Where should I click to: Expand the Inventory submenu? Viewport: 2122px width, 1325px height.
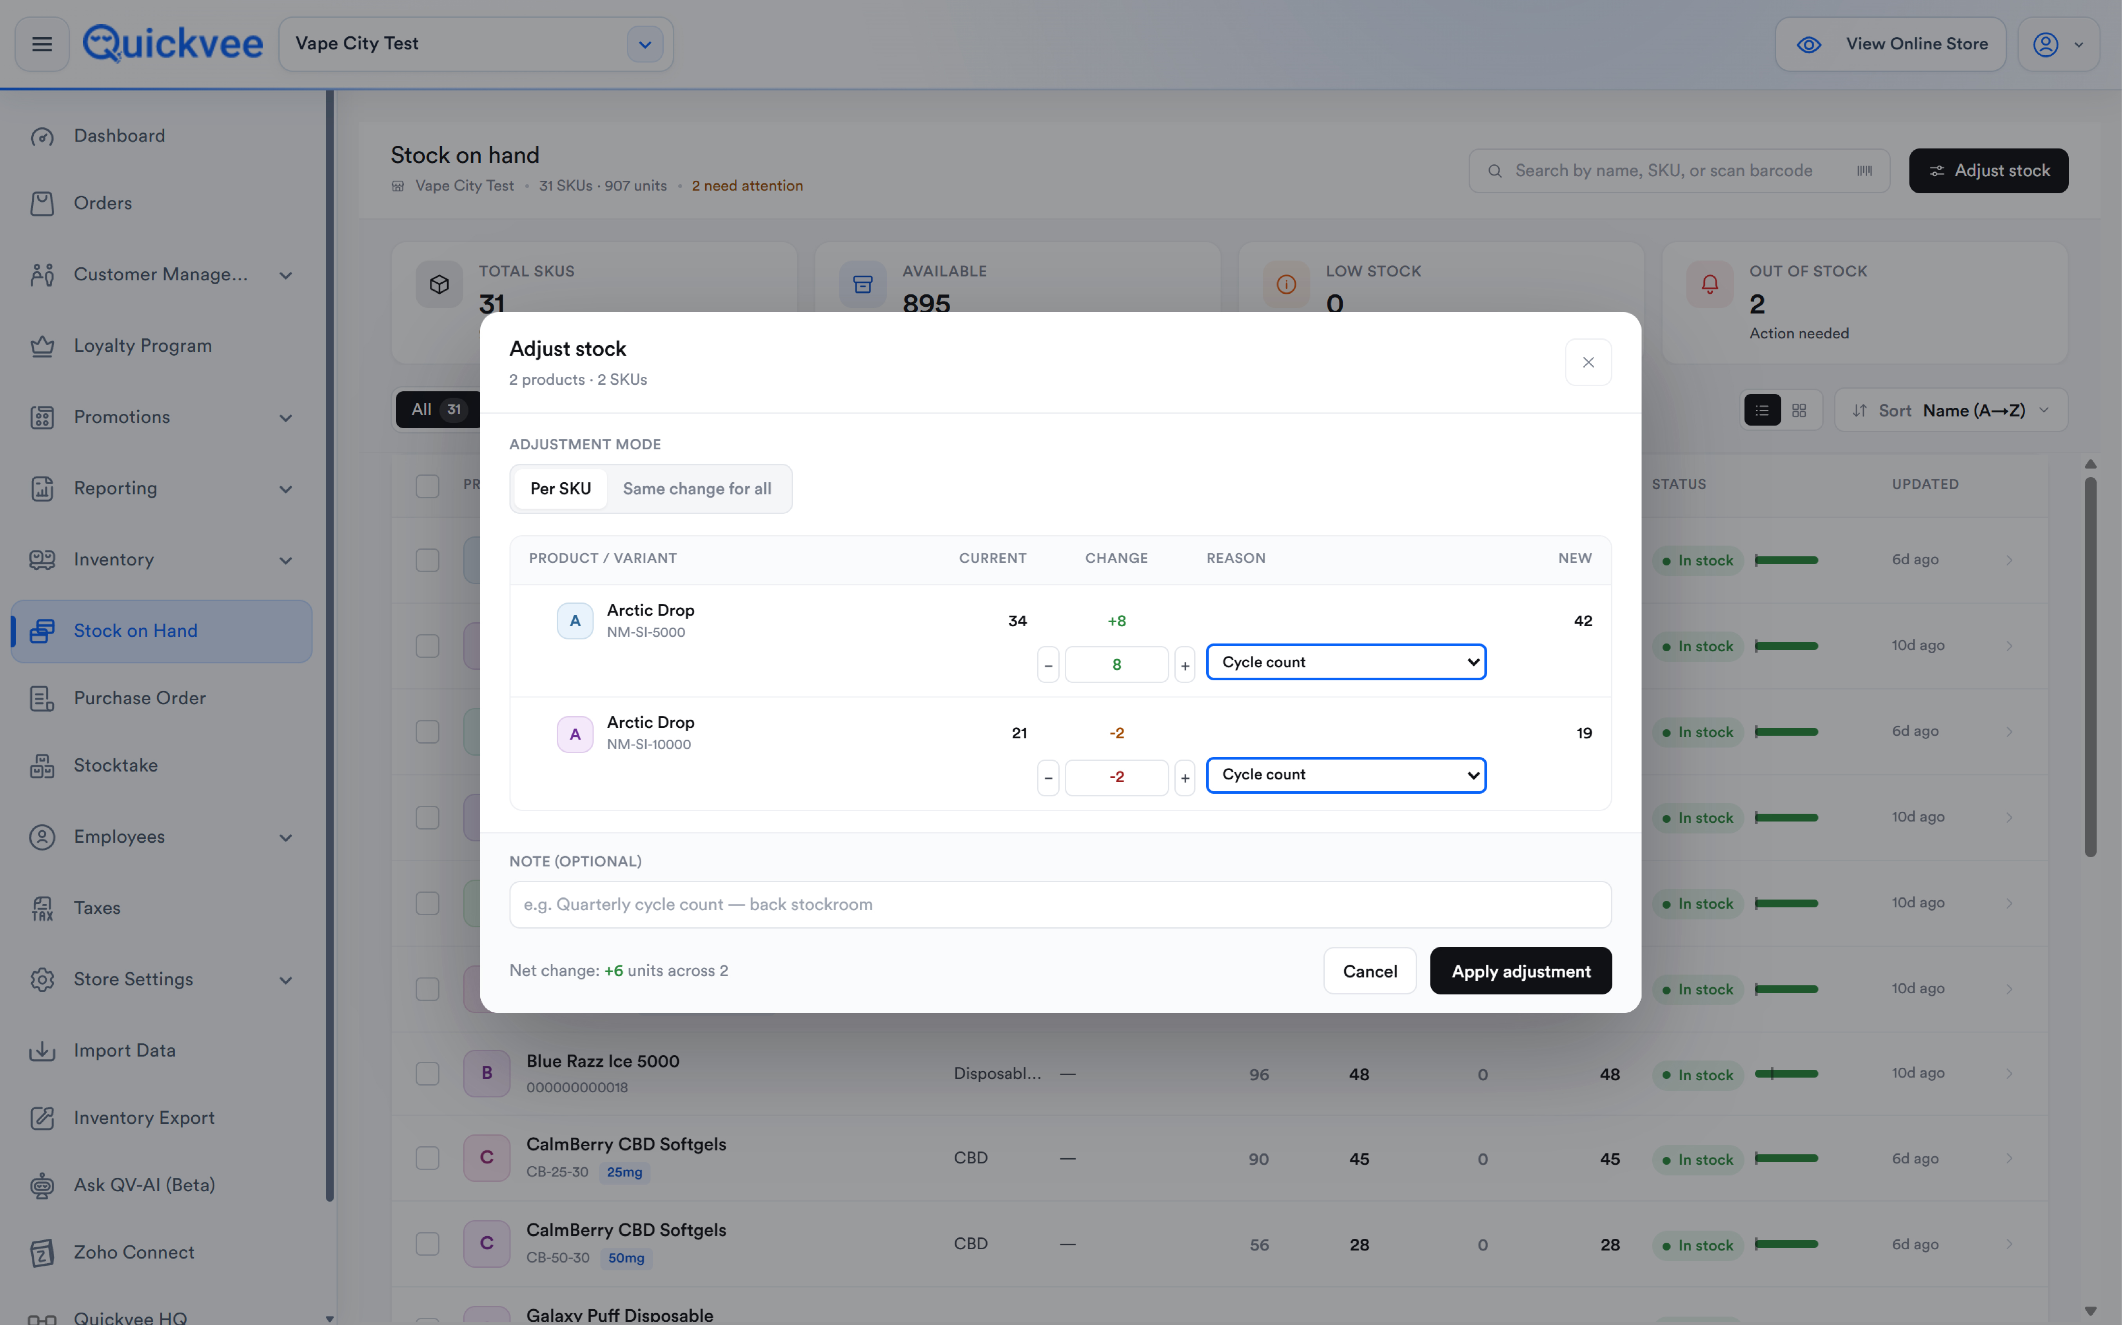(x=286, y=561)
